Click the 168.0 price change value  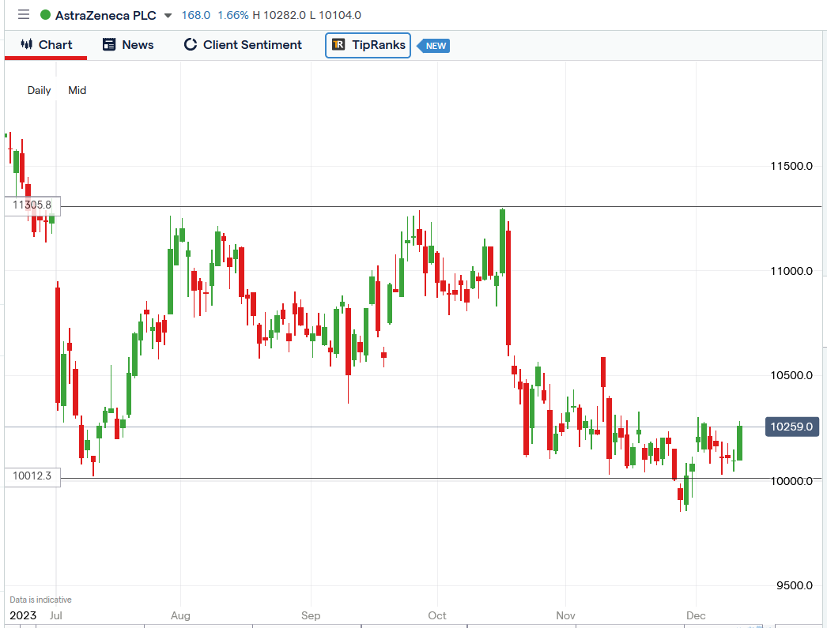pyautogui.click(x=195, y=15)
